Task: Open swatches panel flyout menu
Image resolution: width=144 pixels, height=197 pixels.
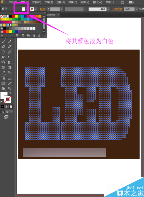Action: (44, 13)
